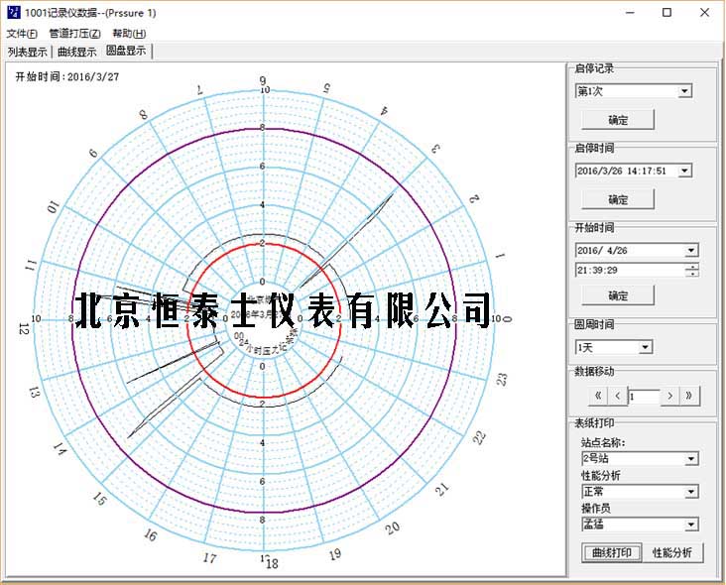Minimize the 1001记录仪数据 window
726x585 pixels.
tap(630, 13)
